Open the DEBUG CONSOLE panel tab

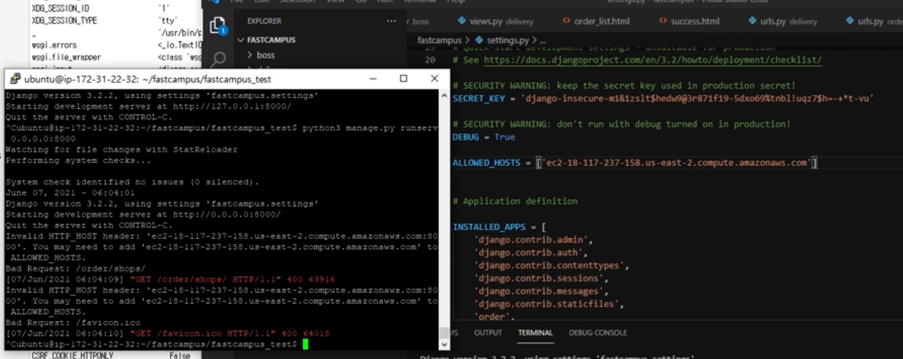coord(598,333)
